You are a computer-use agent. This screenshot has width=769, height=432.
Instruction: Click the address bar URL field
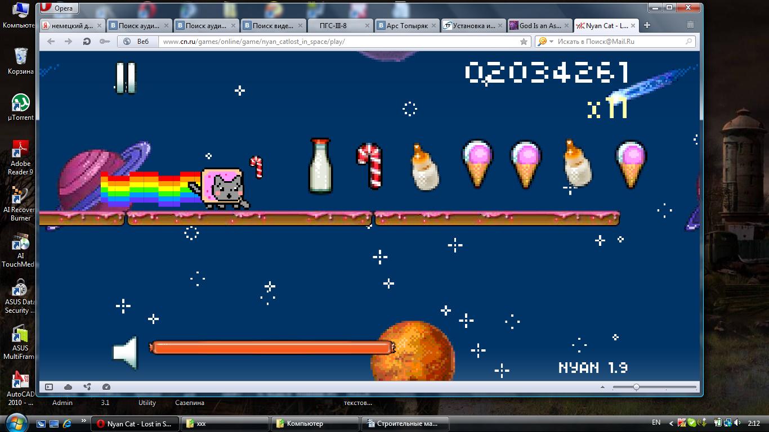[x=338, y=42]
